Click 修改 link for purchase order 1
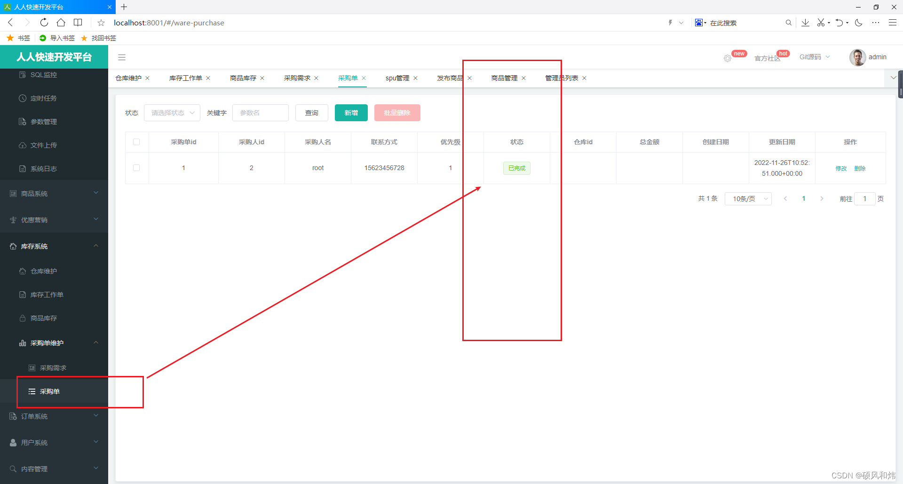 click(x=841, y=168)
